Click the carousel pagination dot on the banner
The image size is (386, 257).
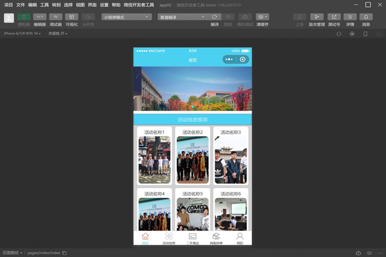pos(192,107)
